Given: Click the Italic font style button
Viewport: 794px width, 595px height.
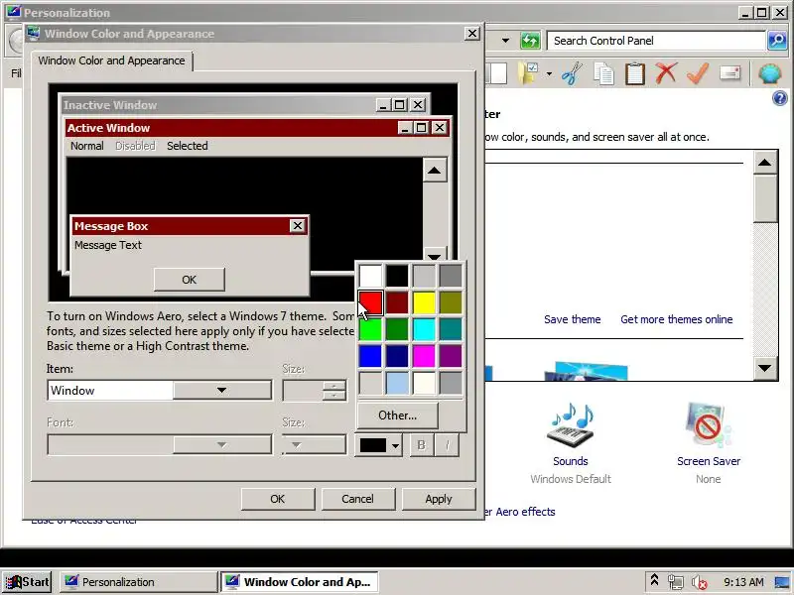Looking at the screenshot, I should pos(448,445).
